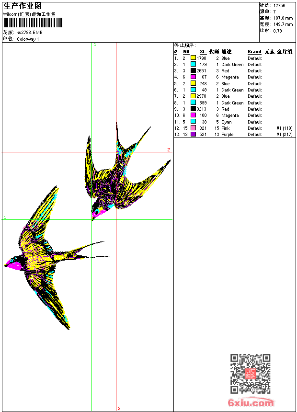Click the yellow swatch in stop row 1

pos(194,58)
